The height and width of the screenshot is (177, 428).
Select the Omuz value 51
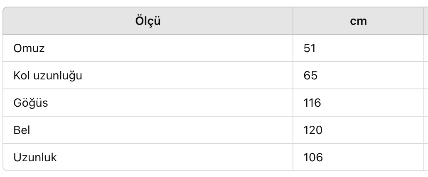coord(310,48)
